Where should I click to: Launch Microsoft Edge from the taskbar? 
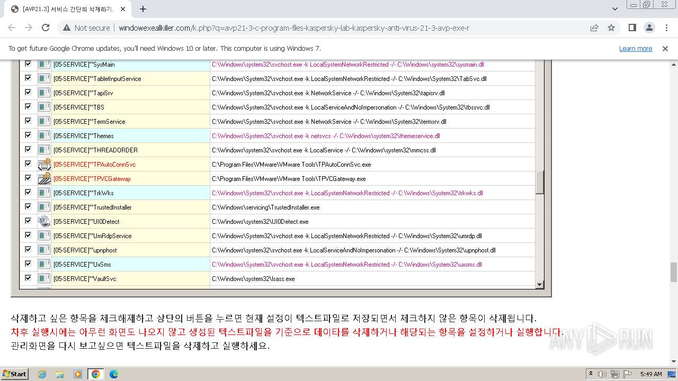pos(113,374)
